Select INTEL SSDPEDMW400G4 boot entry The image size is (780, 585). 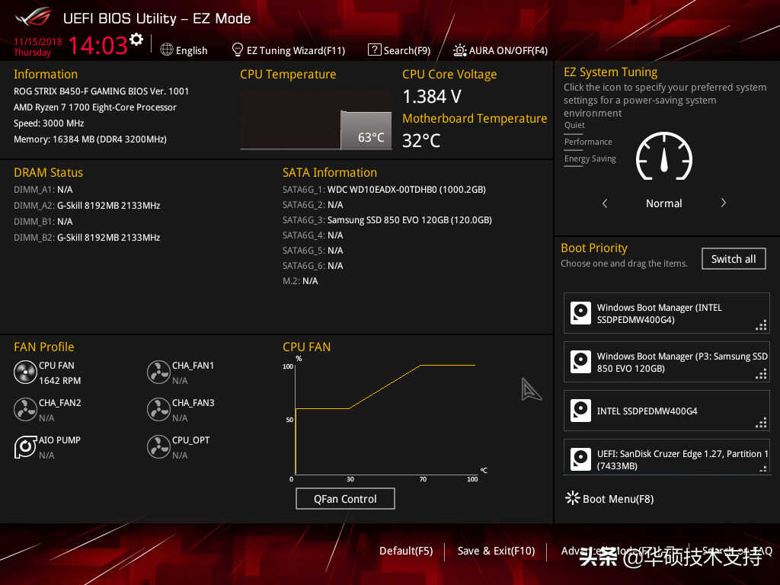click(666, 411)
